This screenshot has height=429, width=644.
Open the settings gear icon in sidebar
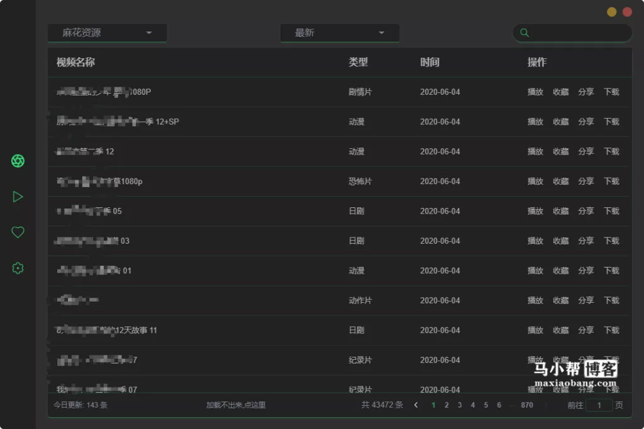(18, 268)
